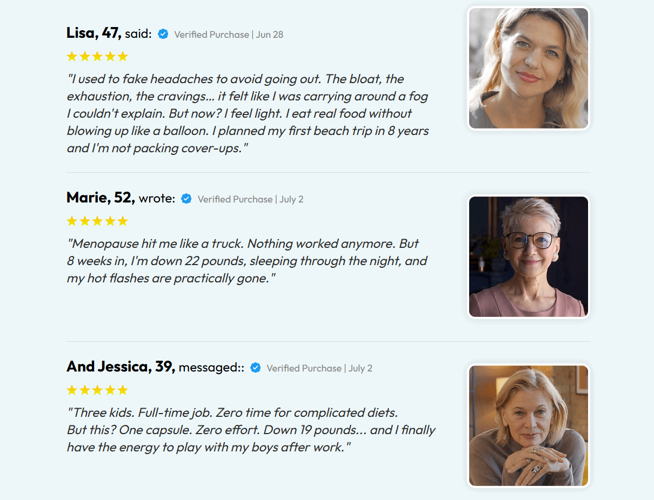Image resolution: width=654 pixels, height=500 pixels.
Task: Click the gold stars on Jessica's review
Action: (x=97, y=390)
